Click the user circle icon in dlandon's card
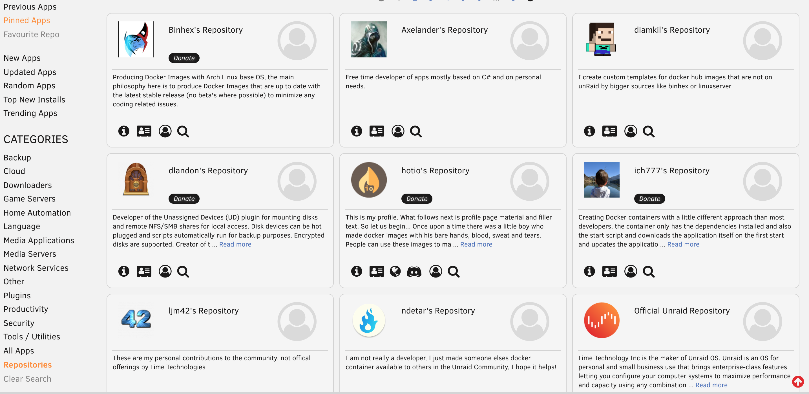 pos(165,272)
